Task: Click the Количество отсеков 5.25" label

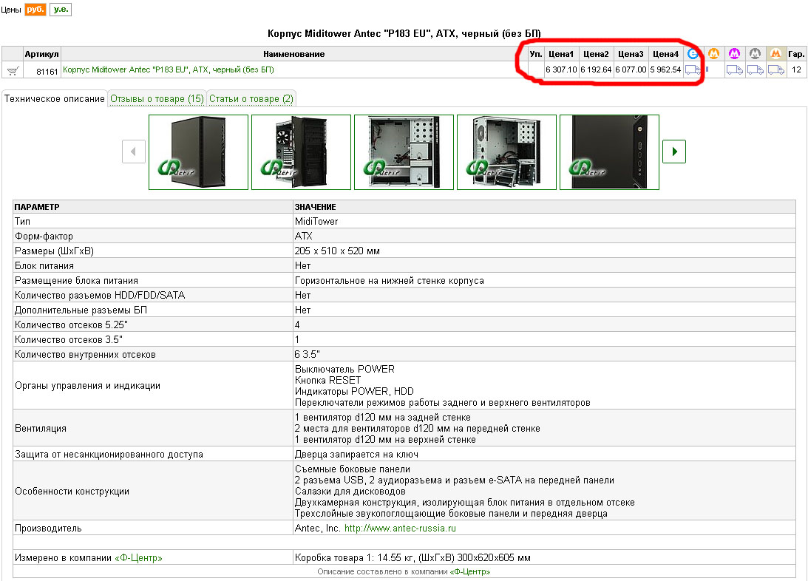Action: 71,325
